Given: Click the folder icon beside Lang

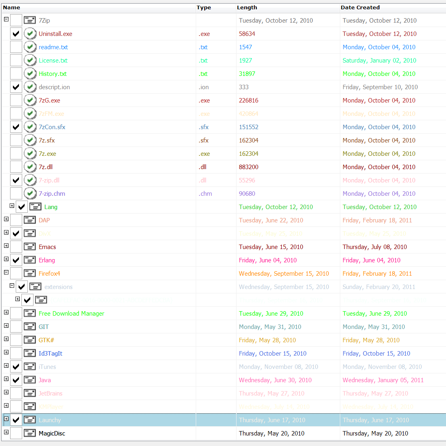Looking at the screenshot, I should coord(36,207).
